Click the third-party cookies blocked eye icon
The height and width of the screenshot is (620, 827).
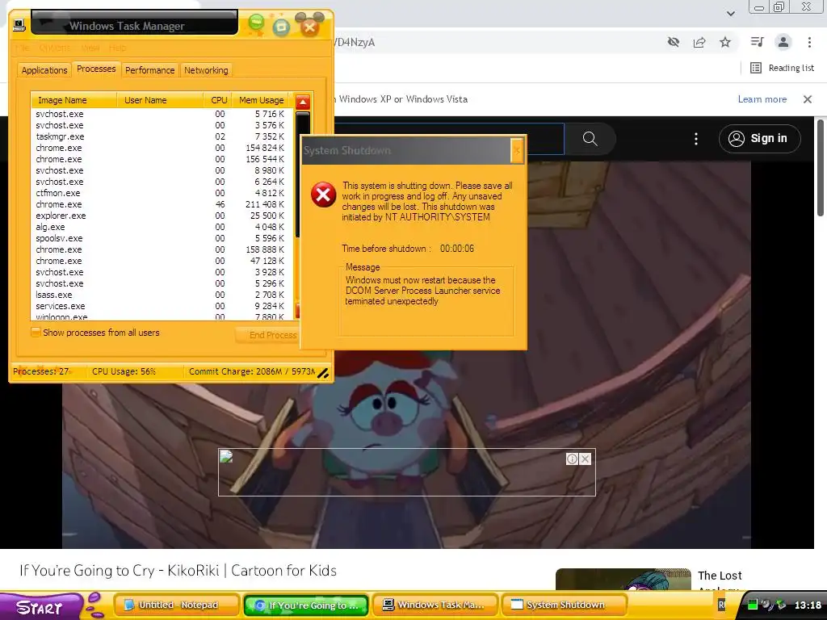[673, 42]
